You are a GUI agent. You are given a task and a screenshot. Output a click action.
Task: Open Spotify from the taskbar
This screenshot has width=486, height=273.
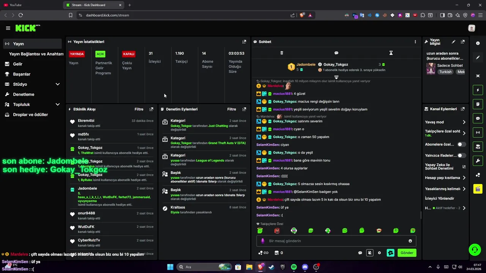pos(294,267)
